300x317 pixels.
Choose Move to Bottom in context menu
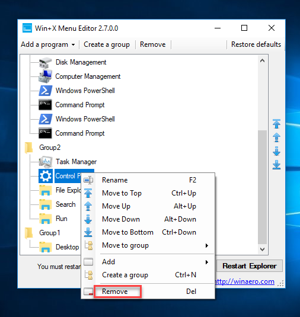[x=148, y=232]
